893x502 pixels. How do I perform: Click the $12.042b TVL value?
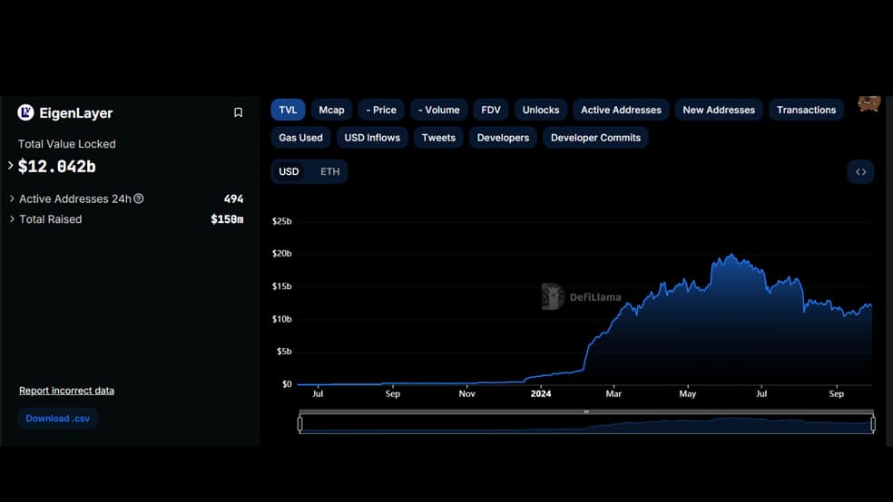[57, 167]
